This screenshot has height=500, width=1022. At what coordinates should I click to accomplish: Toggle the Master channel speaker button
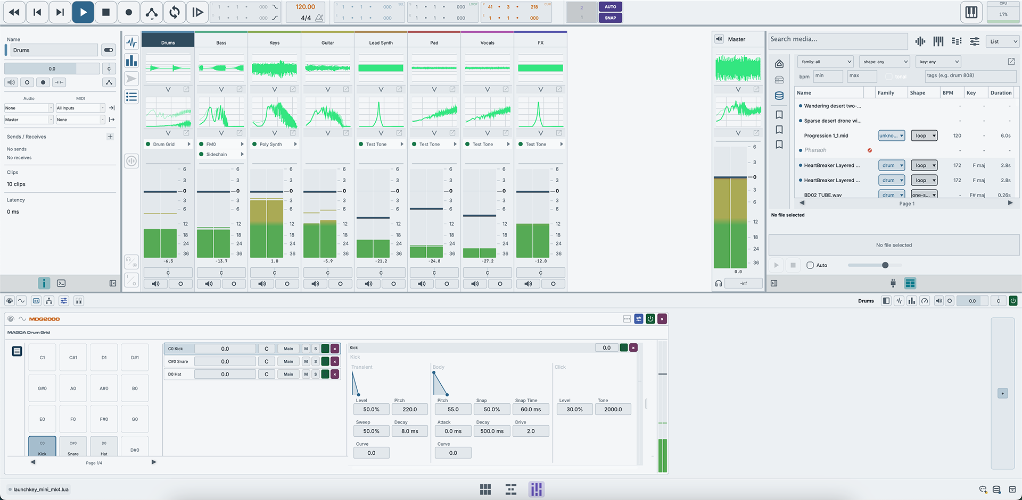719,39
